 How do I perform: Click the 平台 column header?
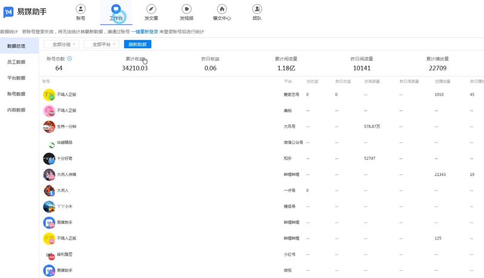click(288, 81)
